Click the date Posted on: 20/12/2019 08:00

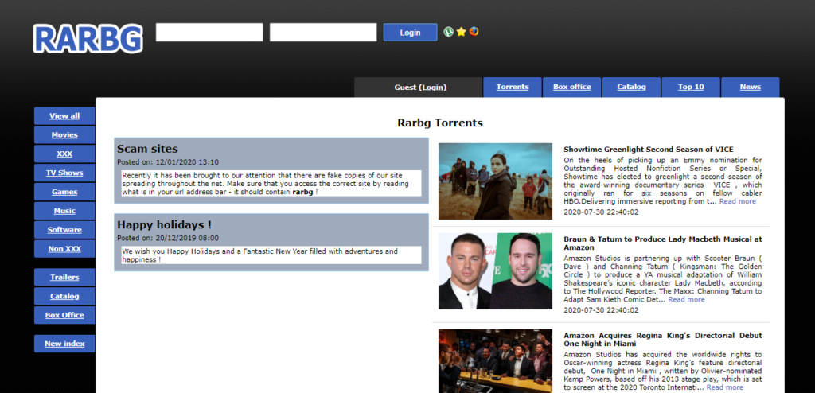pos(168,238)
